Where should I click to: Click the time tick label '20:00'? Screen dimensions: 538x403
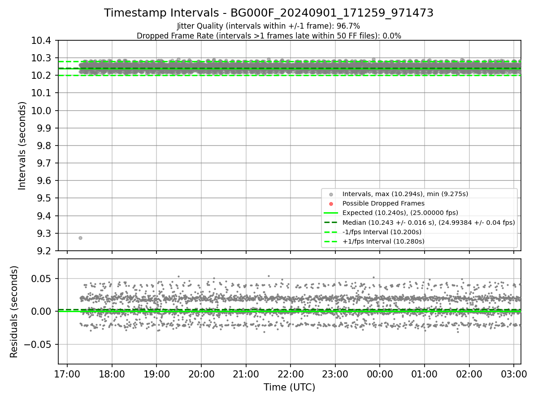click(x=201, y=374)
